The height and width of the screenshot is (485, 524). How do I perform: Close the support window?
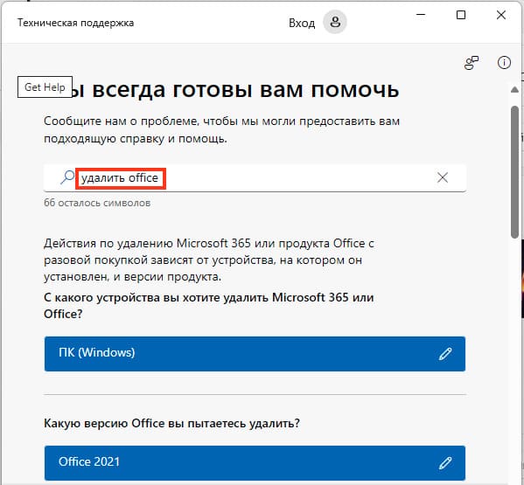point(501,15)
